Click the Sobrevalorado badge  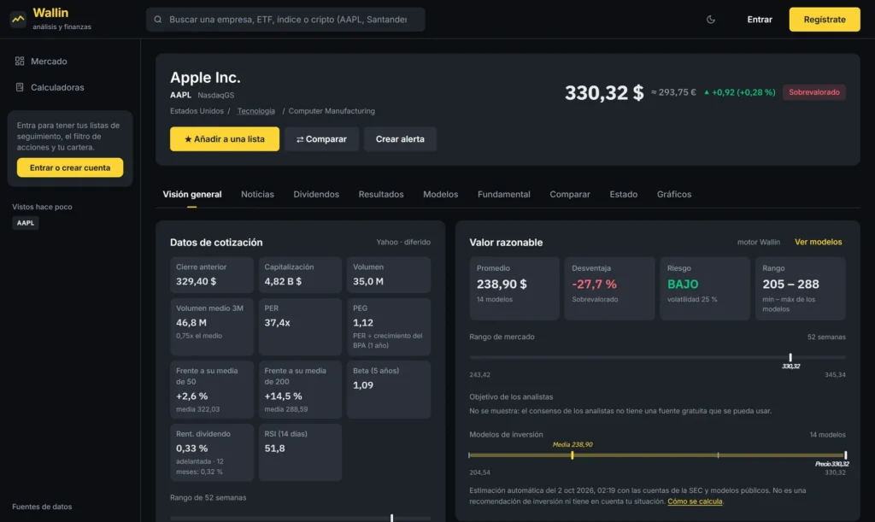(813, 92)
